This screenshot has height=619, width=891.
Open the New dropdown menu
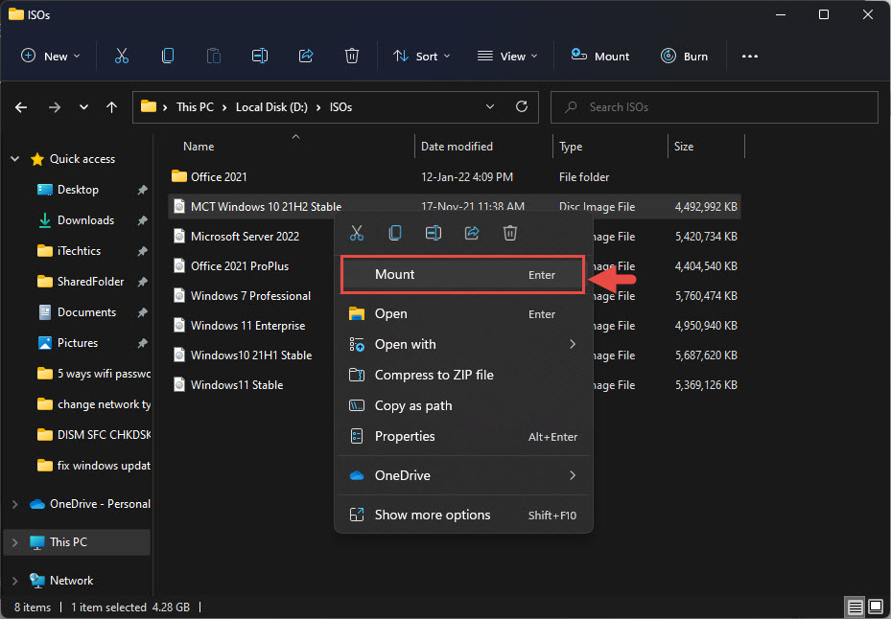coord(50,56)
